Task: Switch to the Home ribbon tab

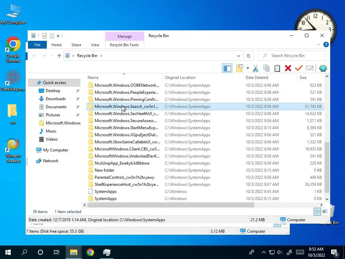Action: [57, 45]
